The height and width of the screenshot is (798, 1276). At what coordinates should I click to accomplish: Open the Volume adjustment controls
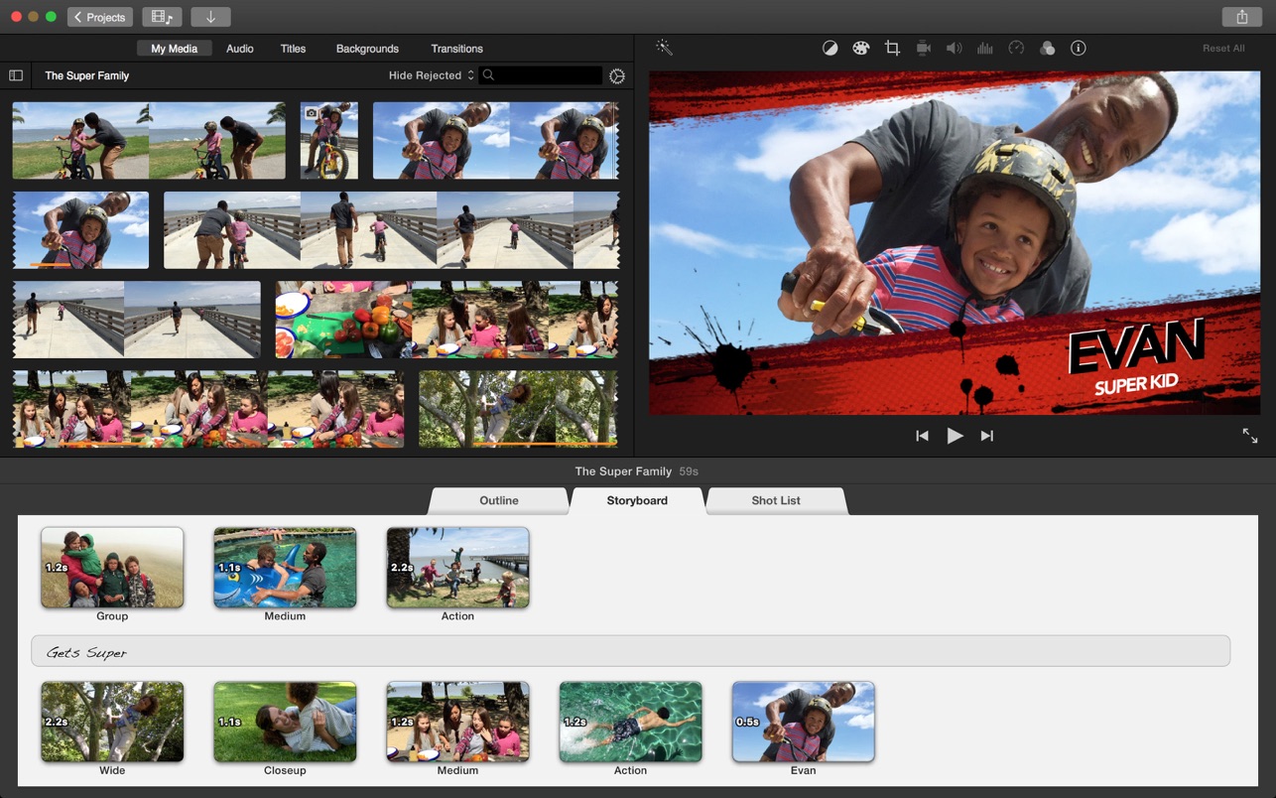tap(954, 48)
